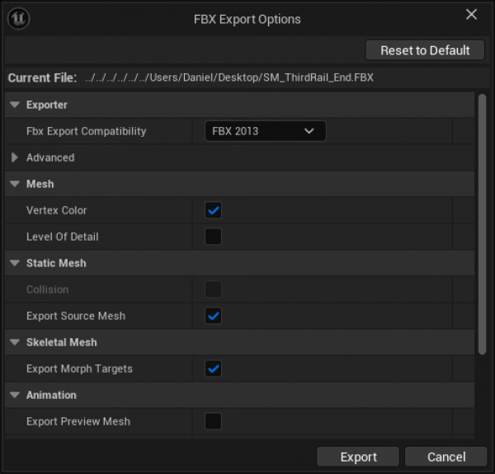Expand the Advanced section
This screenshot has width=495, height=474.
click(x=15, y=157)
